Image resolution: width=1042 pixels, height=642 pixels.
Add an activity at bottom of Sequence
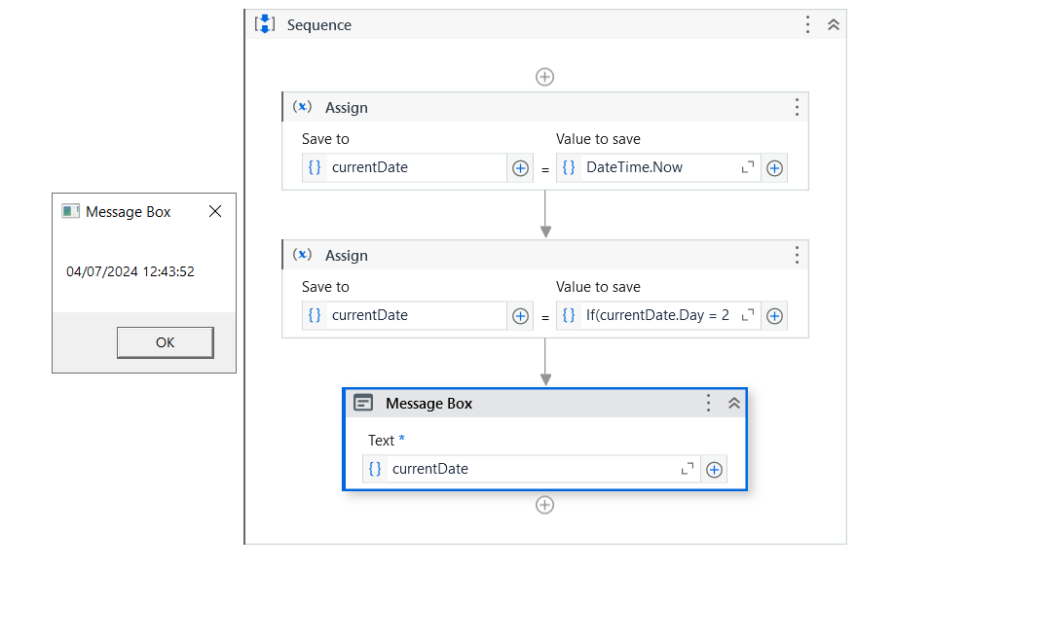point(545,505)
